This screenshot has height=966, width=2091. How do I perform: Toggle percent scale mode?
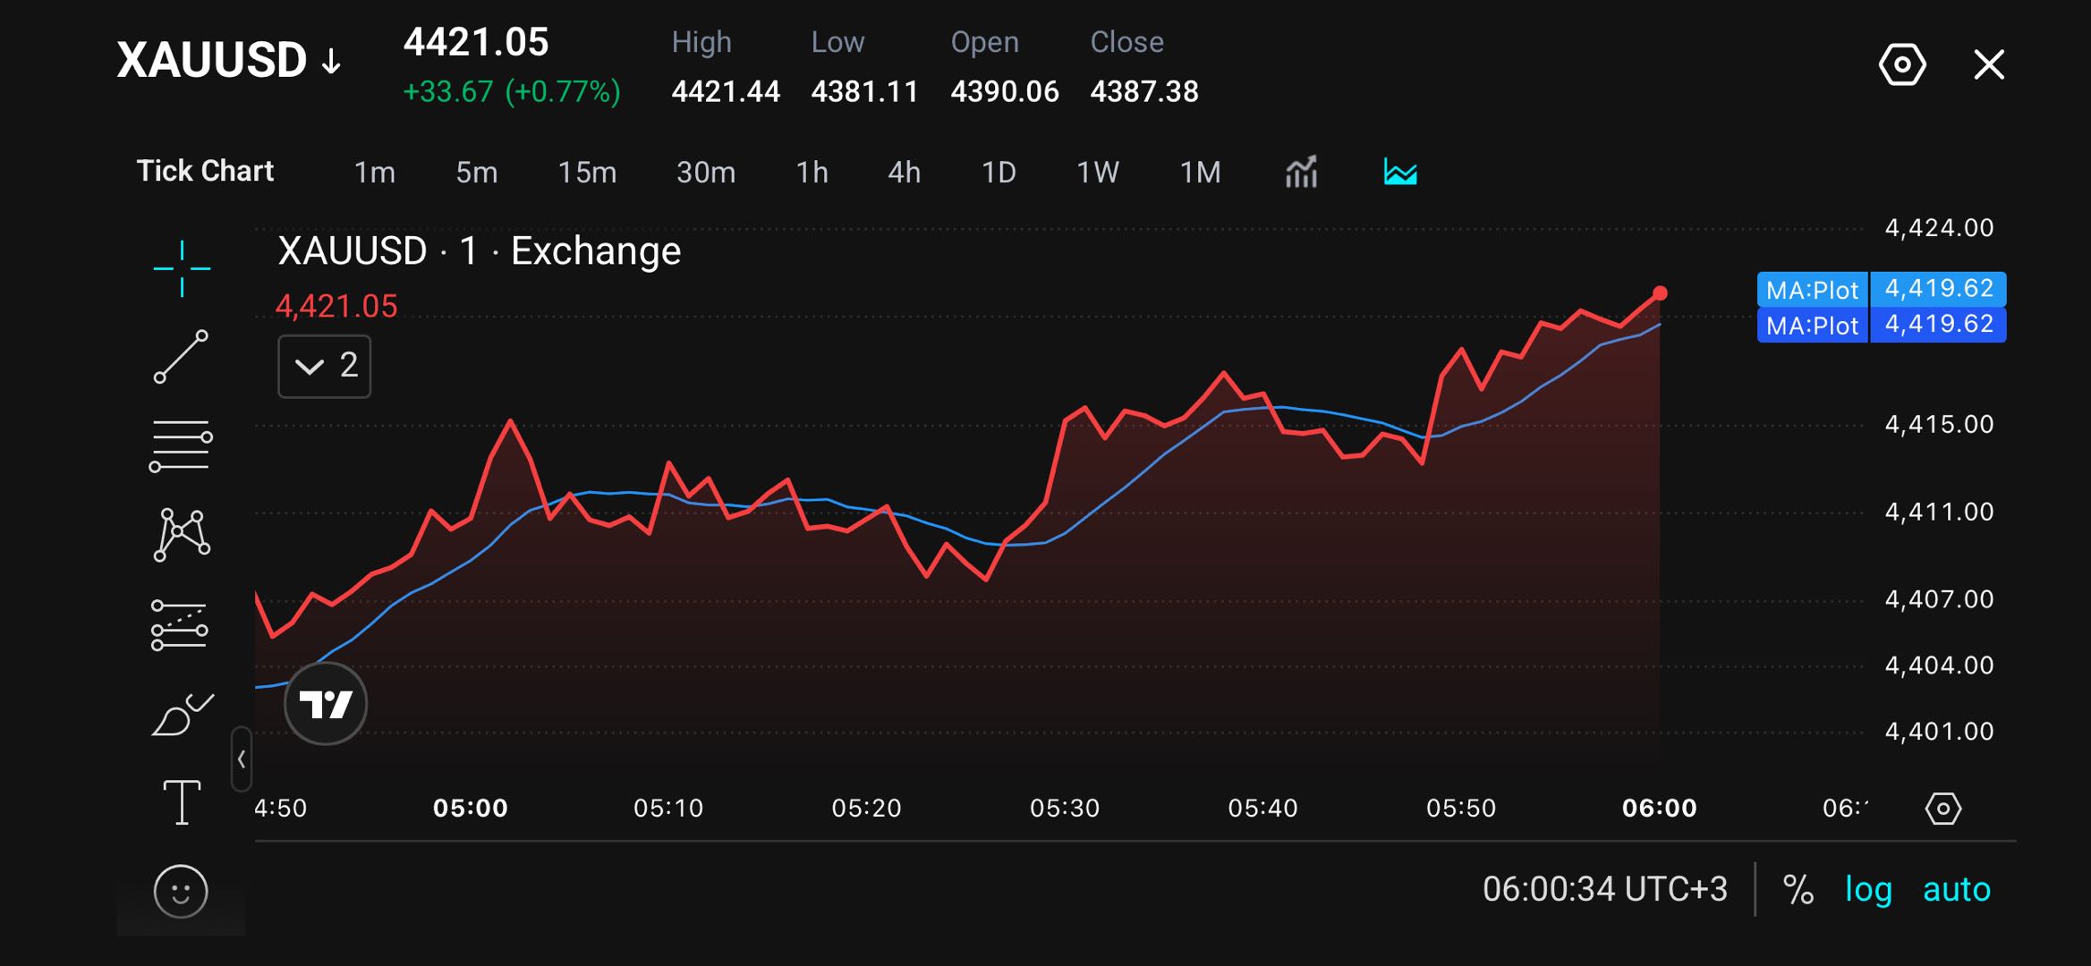[1798, 889]
